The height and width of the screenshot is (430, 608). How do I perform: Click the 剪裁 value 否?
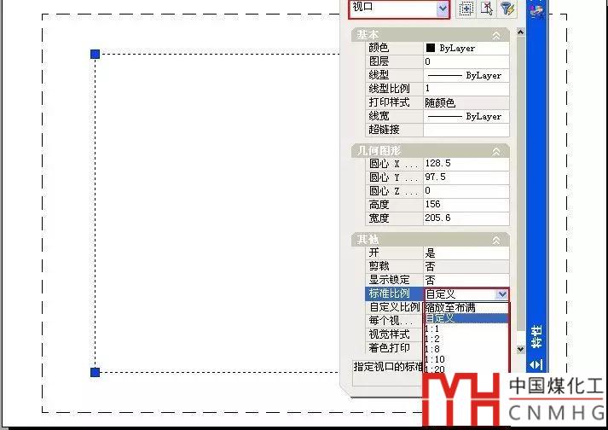[x=466, y=266]
